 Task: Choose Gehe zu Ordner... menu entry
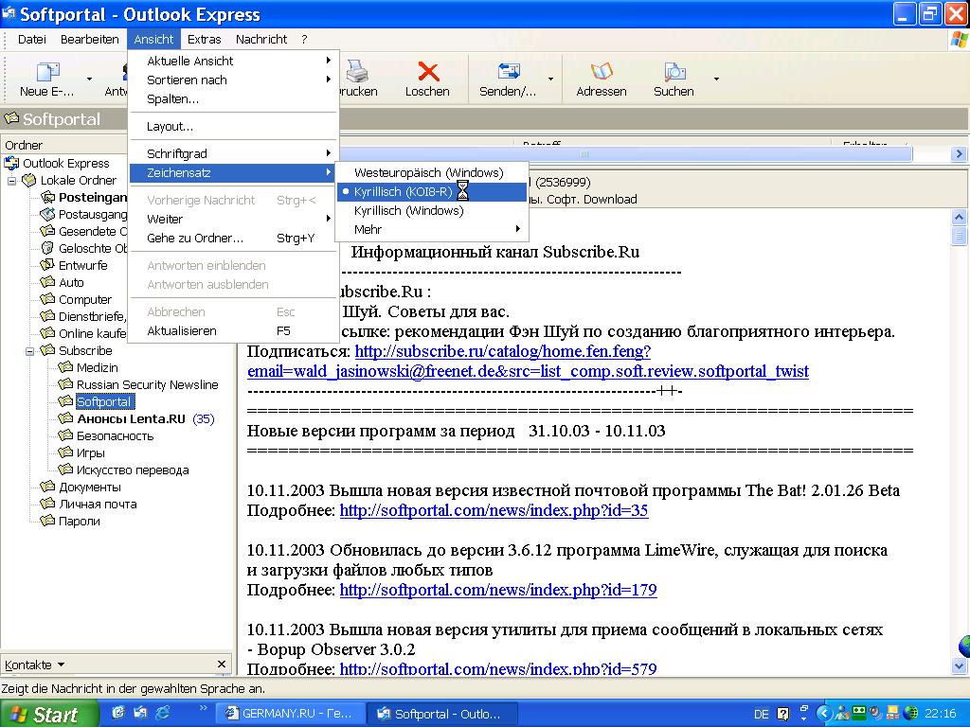(234, 238)
